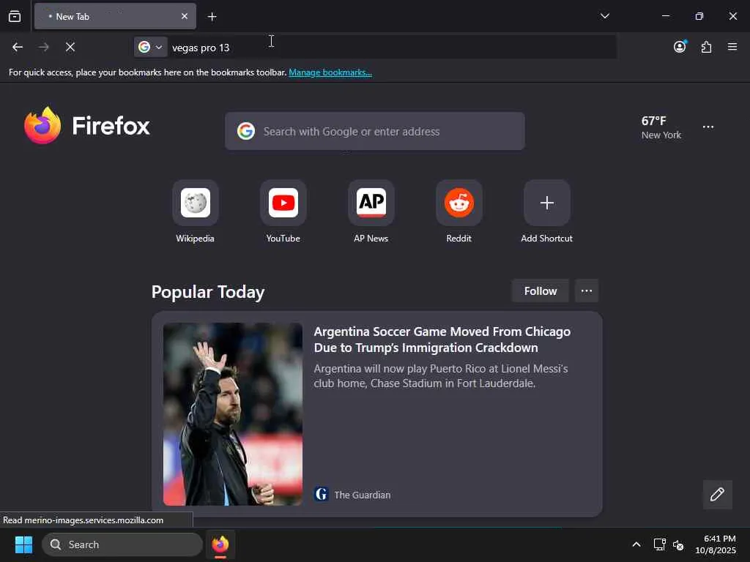The width and height of the screenshot is (750, 562).
Task: Click the Add Shortcut tile
Action: [546, 211]
